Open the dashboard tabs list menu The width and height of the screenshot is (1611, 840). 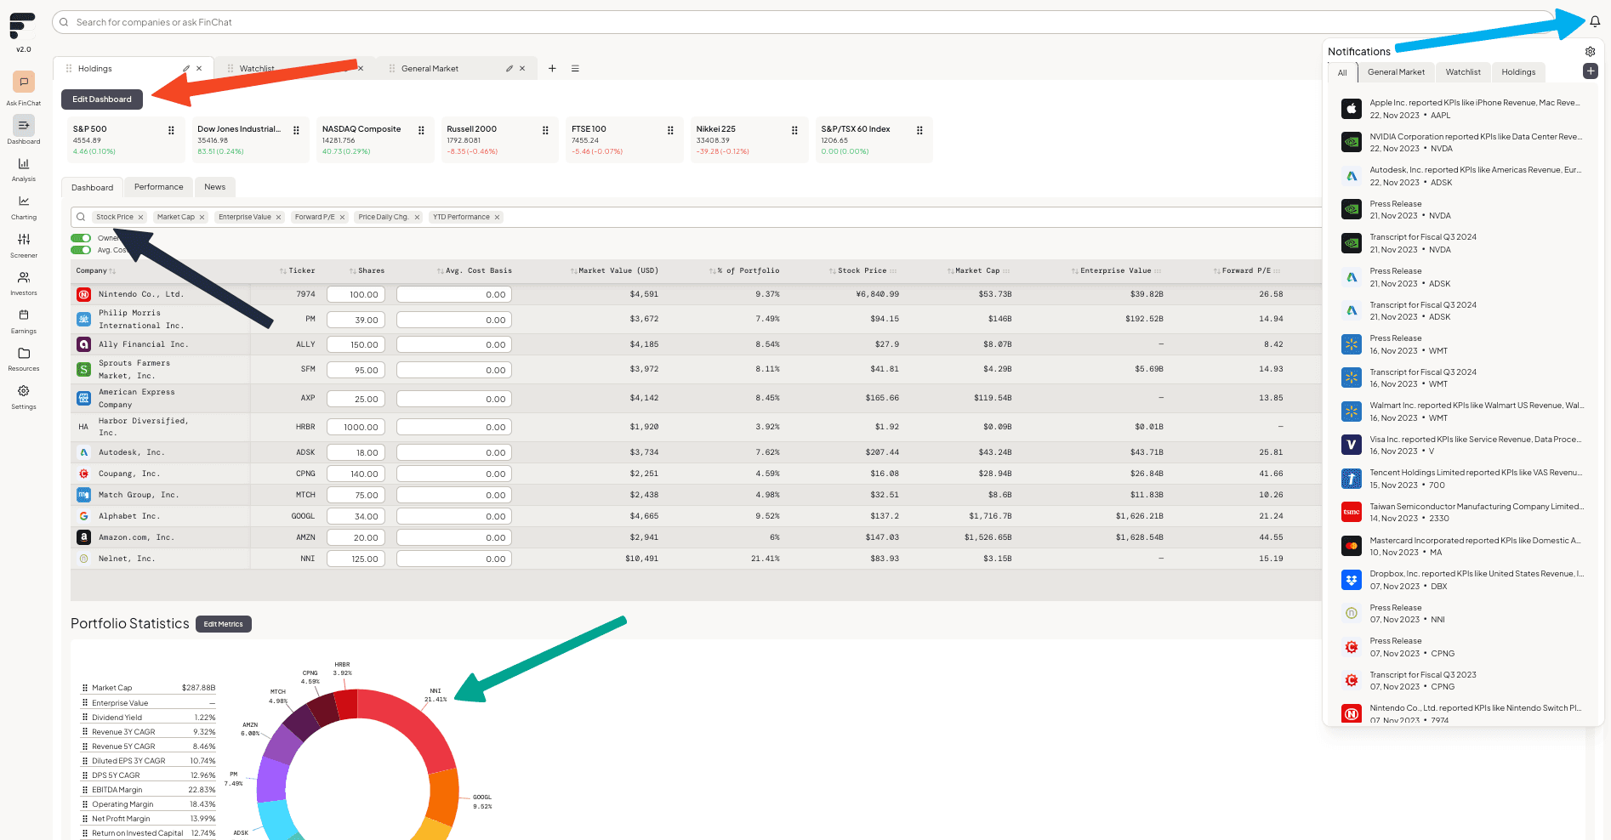click(x=575, y=69)
